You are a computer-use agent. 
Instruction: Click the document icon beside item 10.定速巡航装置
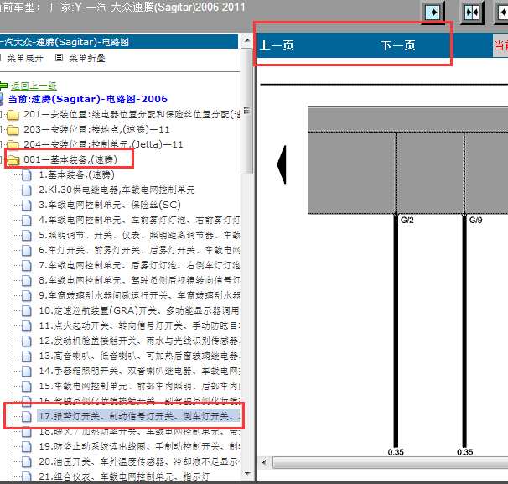27,311
